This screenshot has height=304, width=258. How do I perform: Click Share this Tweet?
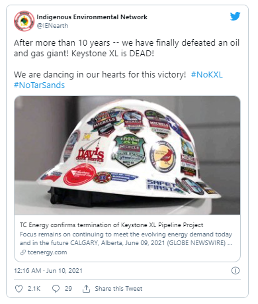[x=118, y=289]
